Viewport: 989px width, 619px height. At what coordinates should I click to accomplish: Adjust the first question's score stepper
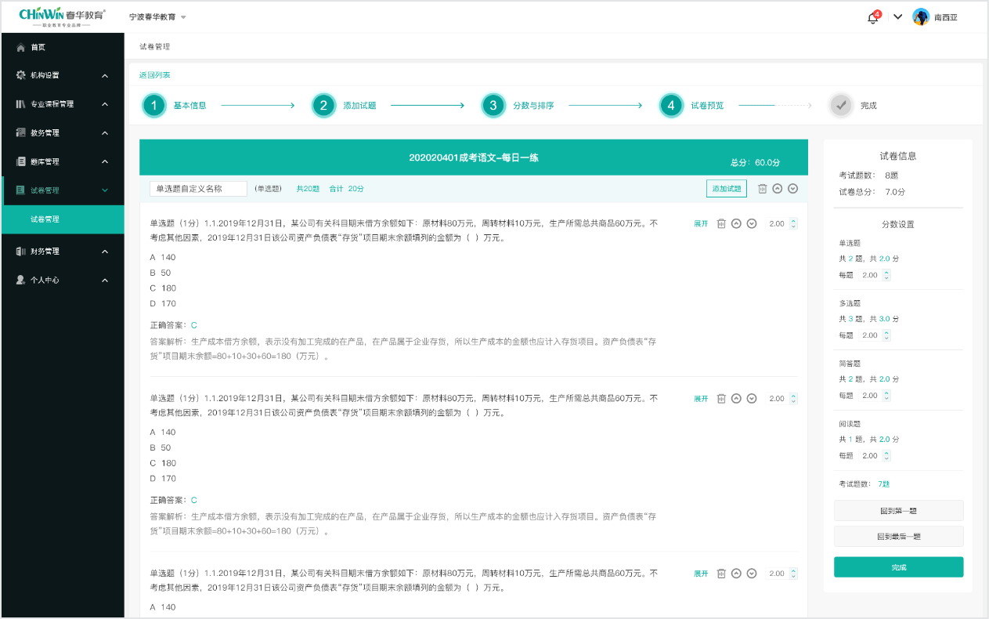pos(793,223)
